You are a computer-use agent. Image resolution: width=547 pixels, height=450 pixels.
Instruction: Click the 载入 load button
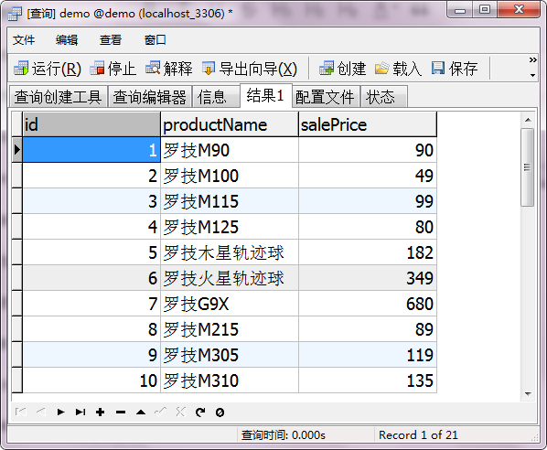[398, 69]
